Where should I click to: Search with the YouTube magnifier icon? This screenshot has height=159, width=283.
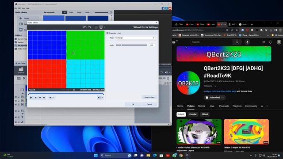click(237, 42)
